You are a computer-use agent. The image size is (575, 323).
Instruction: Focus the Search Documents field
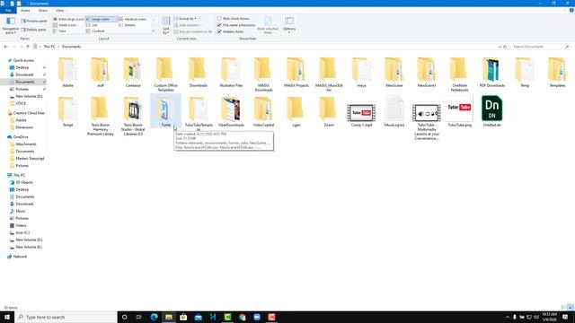[x=540, y=47]
